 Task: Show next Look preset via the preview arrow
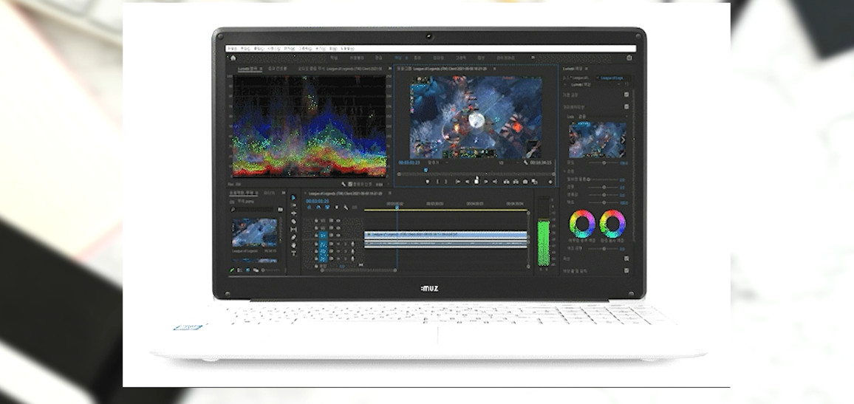tap(623, 140)
